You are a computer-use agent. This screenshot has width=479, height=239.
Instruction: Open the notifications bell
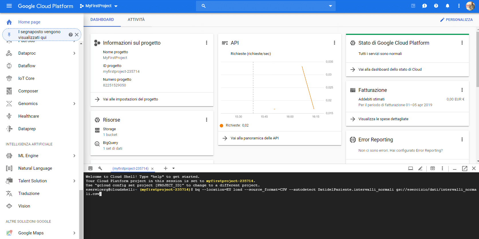(448, 6)
